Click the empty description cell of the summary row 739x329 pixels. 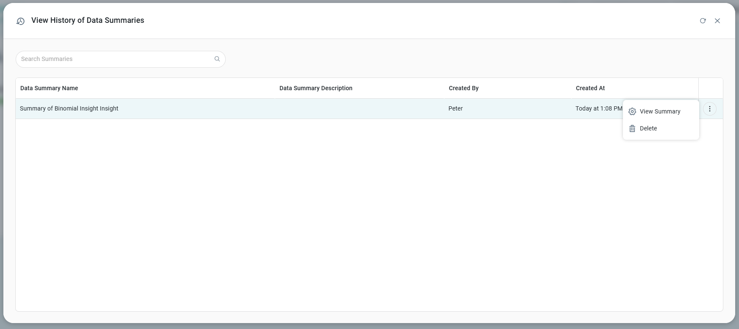[359, 108]
